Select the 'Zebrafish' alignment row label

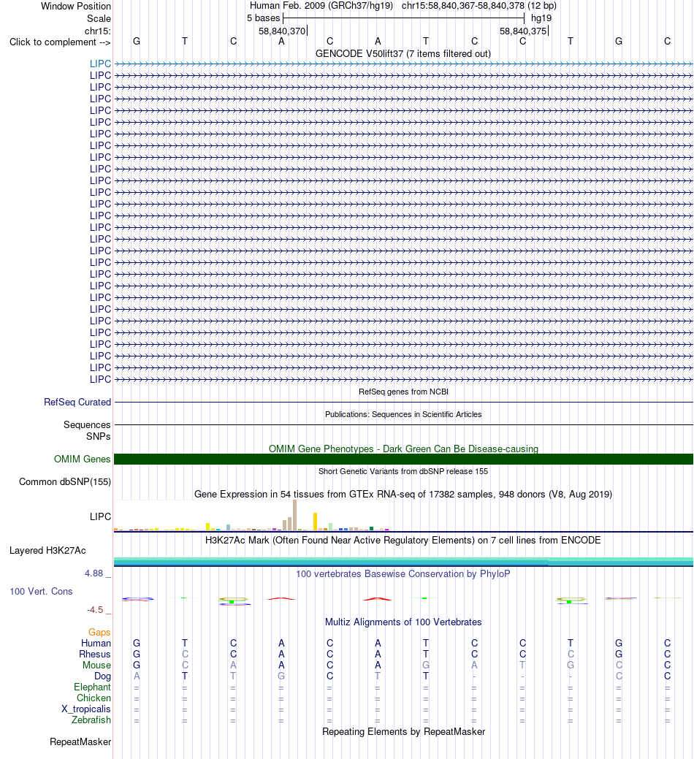[91, 720]
